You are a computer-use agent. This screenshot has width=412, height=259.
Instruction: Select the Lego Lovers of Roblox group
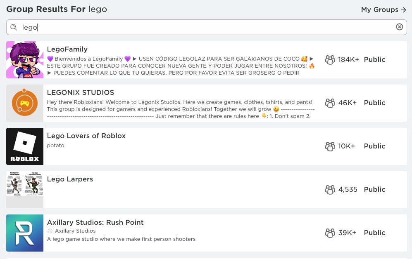click(x=86, y=136)
